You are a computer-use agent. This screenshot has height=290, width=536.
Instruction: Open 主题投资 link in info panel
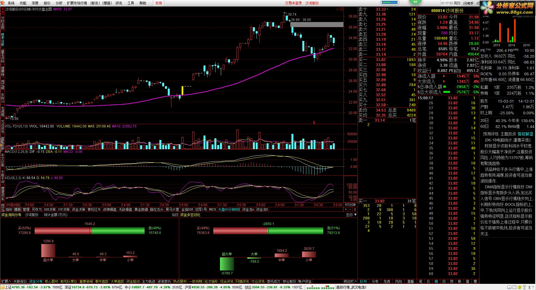point(508,134)
